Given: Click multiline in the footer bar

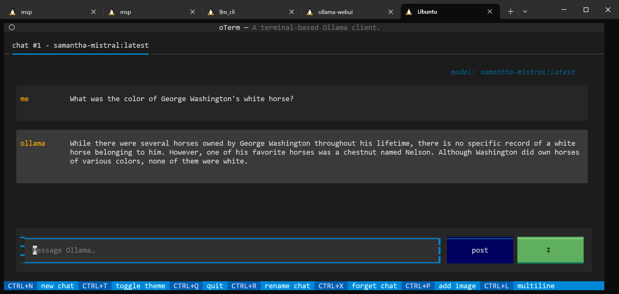Looking at the screenshot, I should tap(536, 286).
